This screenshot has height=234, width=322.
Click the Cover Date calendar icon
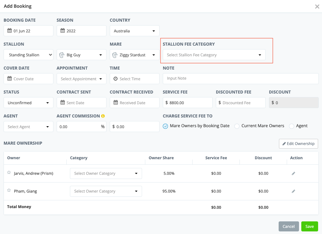(x=9, y=79)
